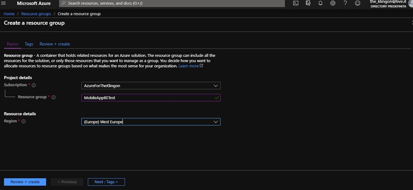Click the Resource details heading

point(20,114)
